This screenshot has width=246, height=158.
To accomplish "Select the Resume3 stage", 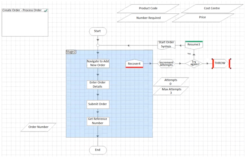I will [194, 45].
